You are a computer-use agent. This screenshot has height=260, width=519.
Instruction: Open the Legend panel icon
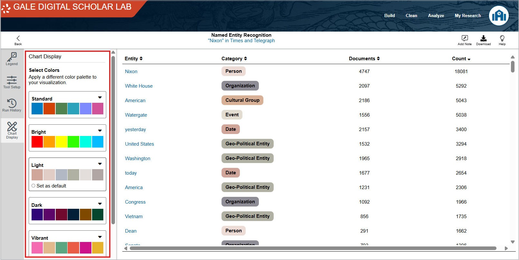pyautogui.click(x=12, y=57)
